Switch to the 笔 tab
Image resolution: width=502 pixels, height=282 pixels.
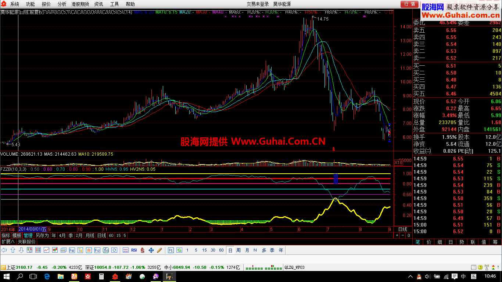(417, 242)
